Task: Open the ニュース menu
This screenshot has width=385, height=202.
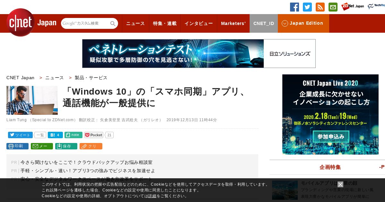Action: point(135,23)
